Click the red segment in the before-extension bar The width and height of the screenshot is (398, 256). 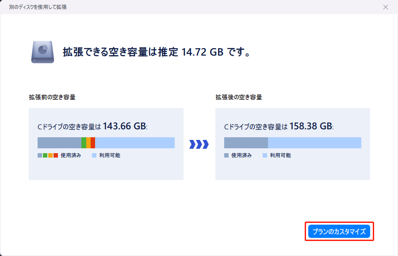click(x=93, y=143)
